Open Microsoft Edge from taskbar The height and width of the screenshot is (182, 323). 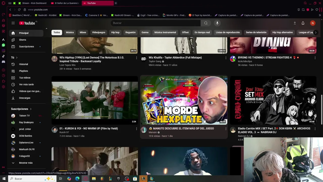(x=77, y=179)
